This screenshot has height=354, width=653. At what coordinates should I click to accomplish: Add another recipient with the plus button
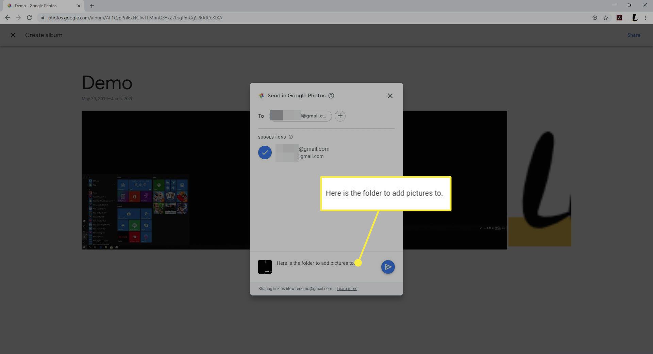pyautogui.click(x=340, y=116)
